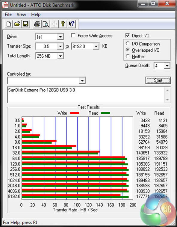Enable Force Write Access checkbox
Image resolution: width=177 pixels, height=227 pixels.
point(73,35)
